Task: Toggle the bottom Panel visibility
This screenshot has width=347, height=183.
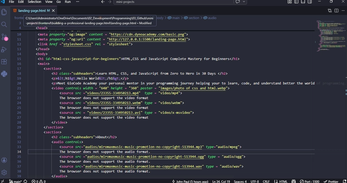Action: pos(303,2)
